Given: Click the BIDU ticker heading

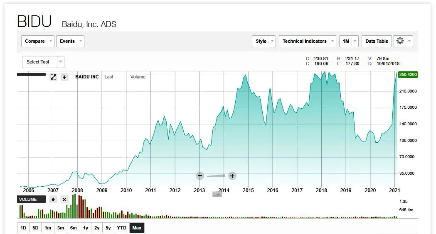Looking at the screenshot, I should 34,22.
